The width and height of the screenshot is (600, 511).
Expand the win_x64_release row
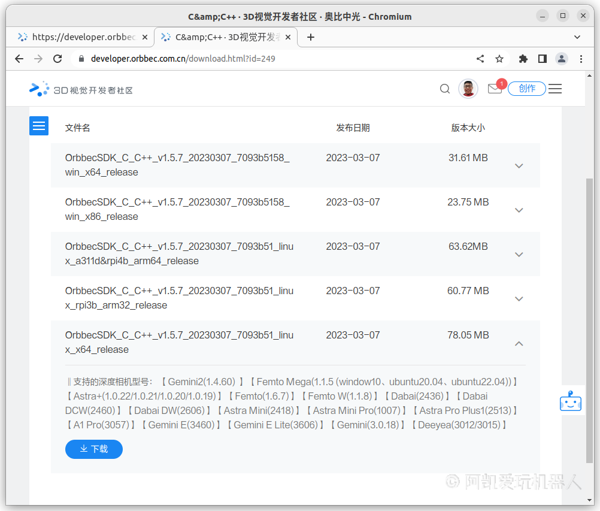point(519,166)
